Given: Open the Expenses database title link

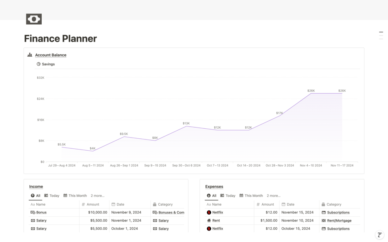Looking at the screenshot, I should point(214,187).
